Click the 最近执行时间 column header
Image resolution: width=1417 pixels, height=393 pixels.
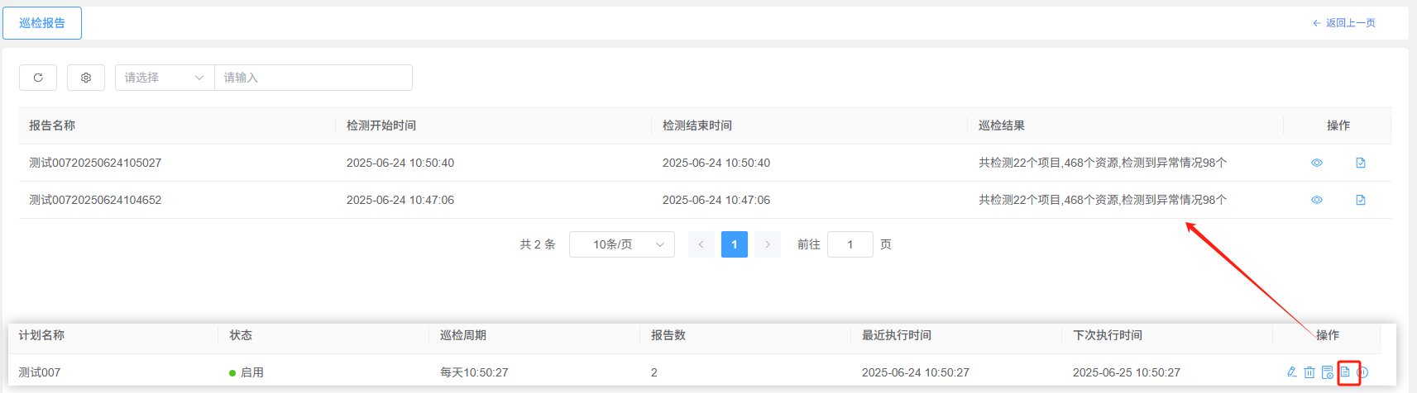pos(897,335)
